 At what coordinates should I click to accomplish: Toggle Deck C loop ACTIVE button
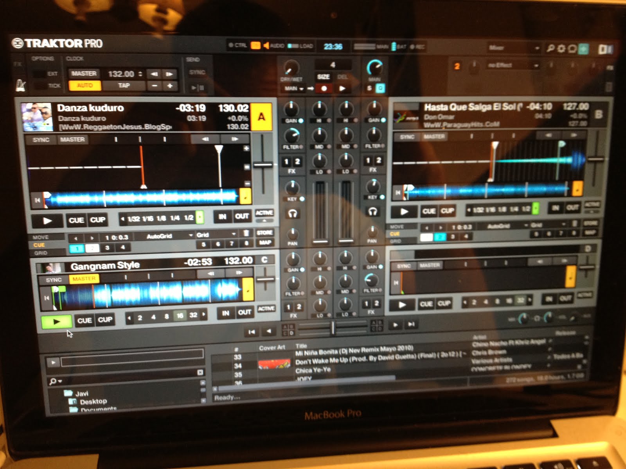[x=266, y=309]
